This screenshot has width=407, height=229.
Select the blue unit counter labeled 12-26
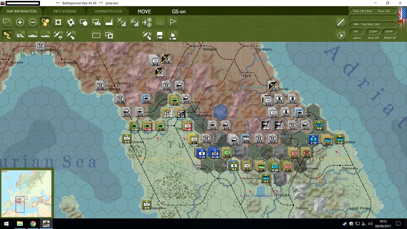(214, 153)
